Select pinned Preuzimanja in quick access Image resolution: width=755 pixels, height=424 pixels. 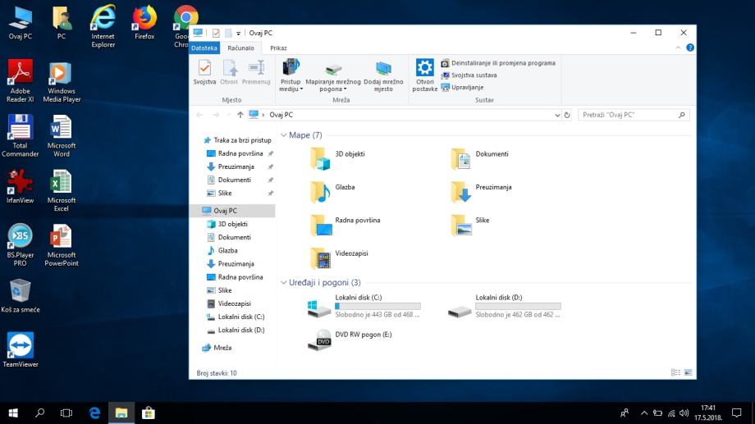(x=231, y=166)
